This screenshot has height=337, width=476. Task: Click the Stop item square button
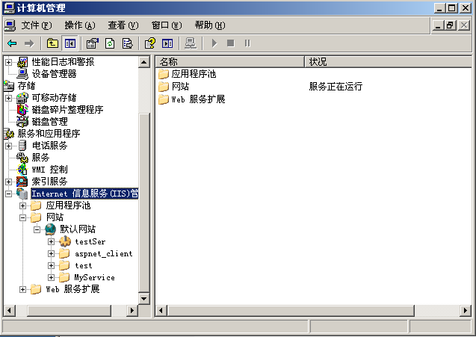tap(230, 43)
